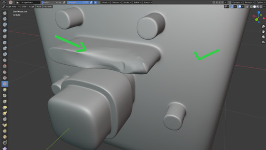Select the Pinch brush tool
The image size is (266, 150).
(5, 96)
